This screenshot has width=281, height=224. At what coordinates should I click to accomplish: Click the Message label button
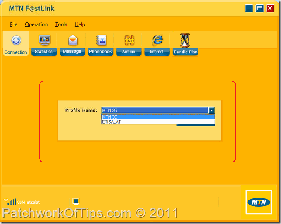point(72,52)
